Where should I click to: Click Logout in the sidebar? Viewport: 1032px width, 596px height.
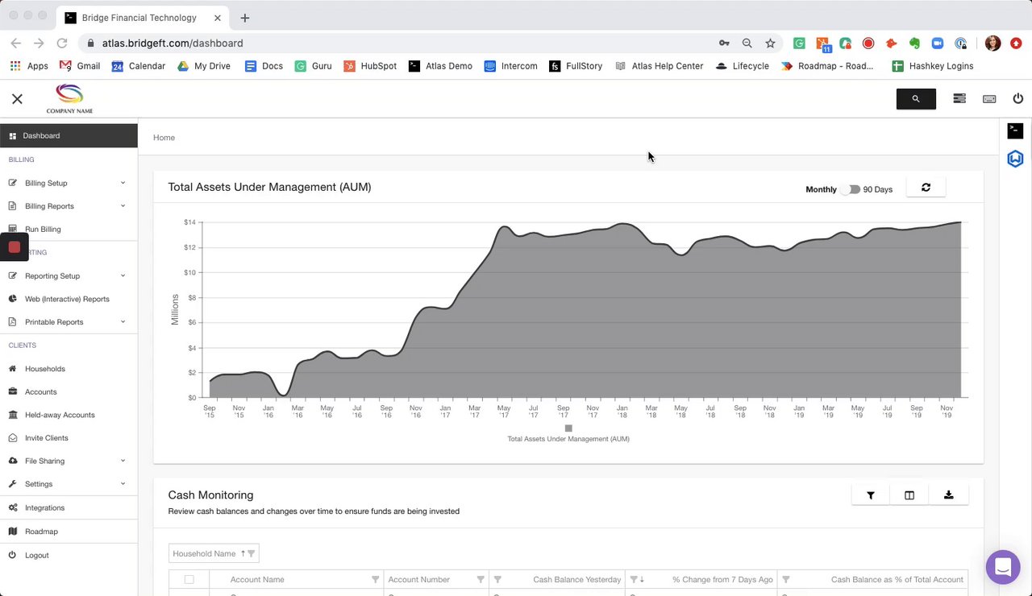pos(36,555)
